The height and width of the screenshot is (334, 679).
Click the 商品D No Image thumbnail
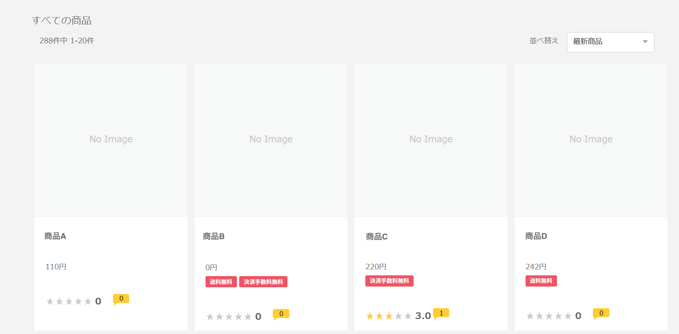coord(591,140)
